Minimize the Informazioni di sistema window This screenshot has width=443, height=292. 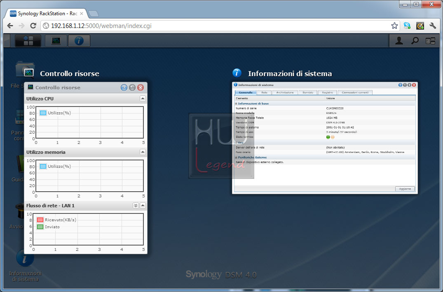[x=405, y=85]
